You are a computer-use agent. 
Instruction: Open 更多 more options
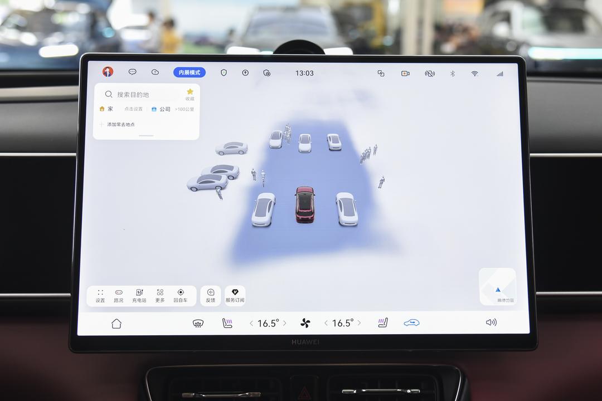click(x=160, y=296)
